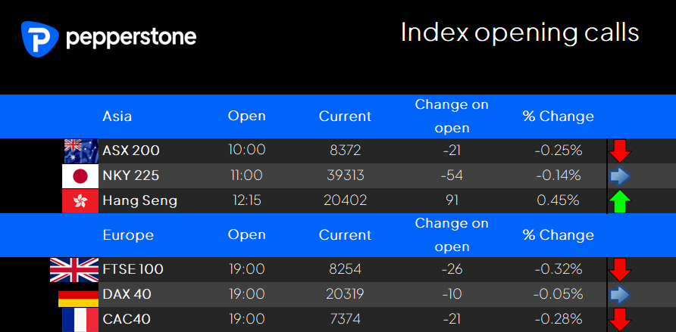Click the blue sideways arrow for NKY 225
The image size is (676, 332).
coord(620,176)
